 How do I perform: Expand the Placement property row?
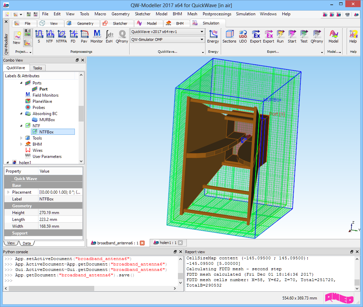8,192
